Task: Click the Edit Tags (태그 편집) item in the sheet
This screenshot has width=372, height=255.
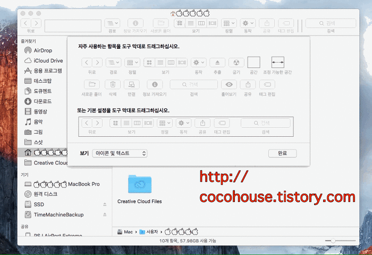Action: [267, 84]
